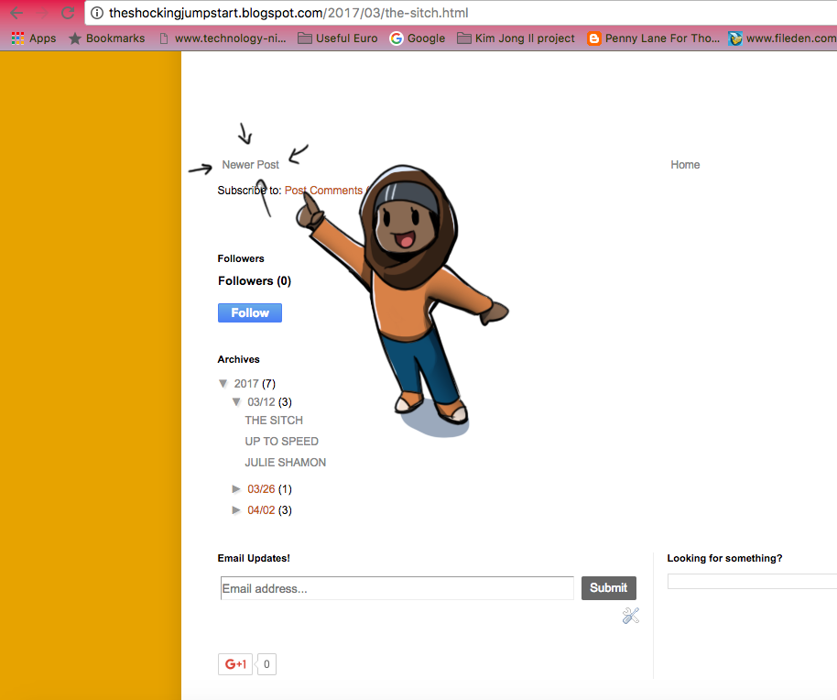Click the browser Forward arrow

[43, 13]
